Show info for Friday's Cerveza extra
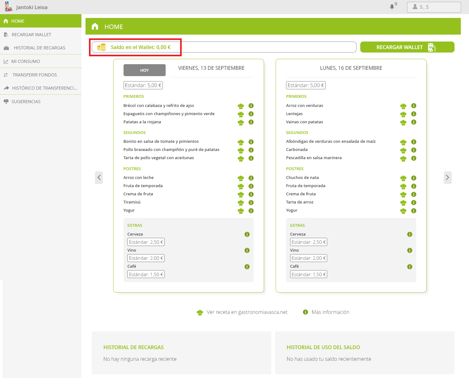Image resolution: width=469 pixels, height=385 pixels. coord(247,234)
